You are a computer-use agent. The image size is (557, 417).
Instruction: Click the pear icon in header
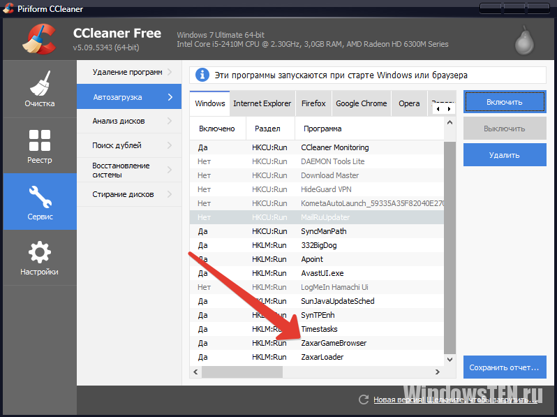coord(524,41)
